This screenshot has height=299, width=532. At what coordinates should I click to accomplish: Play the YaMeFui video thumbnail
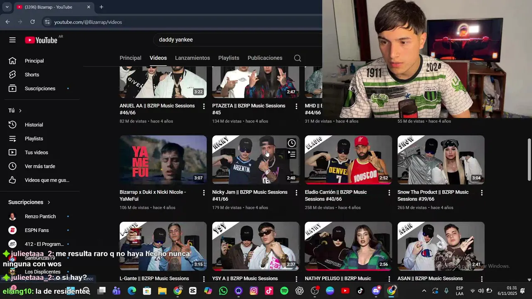pos(163,160)
